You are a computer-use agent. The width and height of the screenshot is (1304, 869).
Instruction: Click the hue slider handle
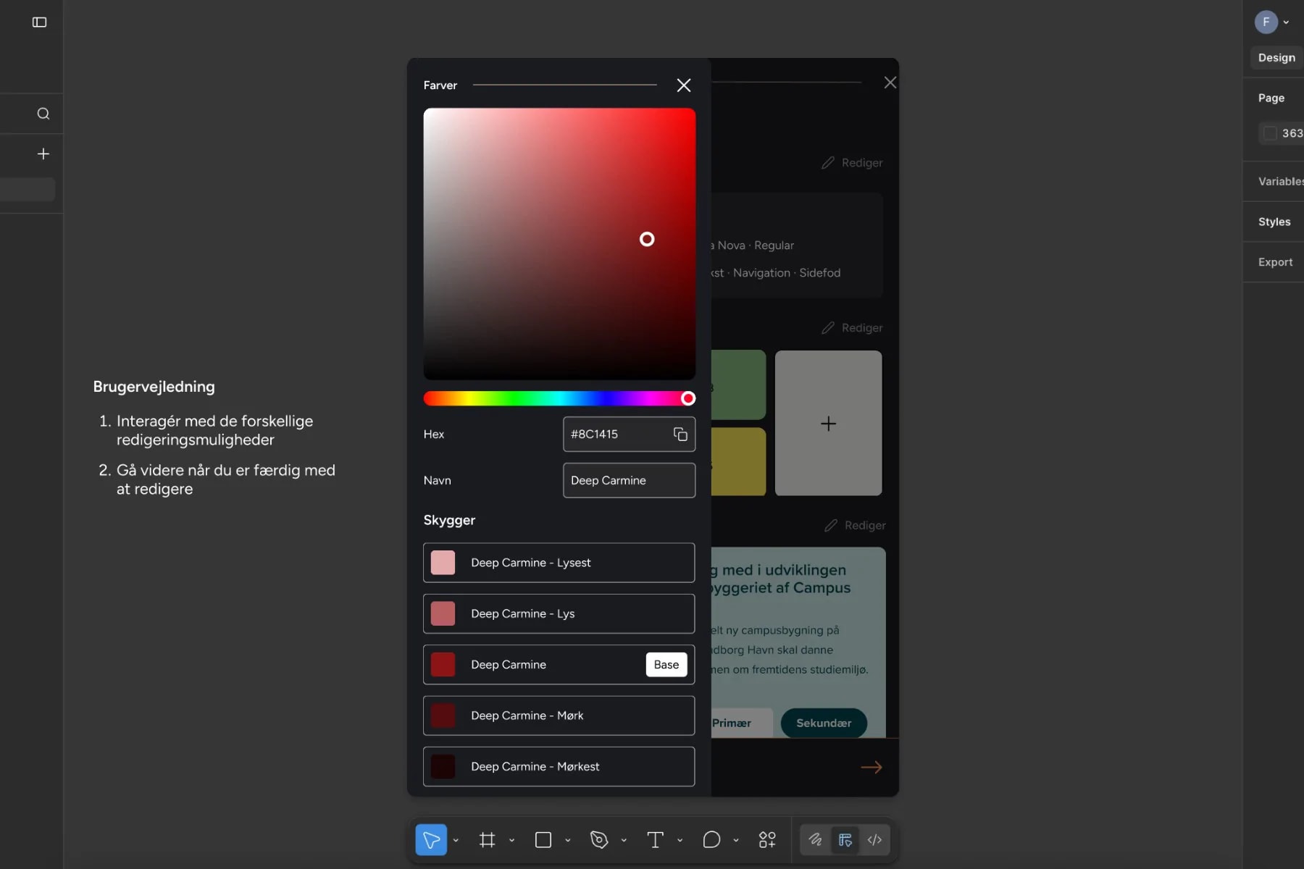point(688,398)
